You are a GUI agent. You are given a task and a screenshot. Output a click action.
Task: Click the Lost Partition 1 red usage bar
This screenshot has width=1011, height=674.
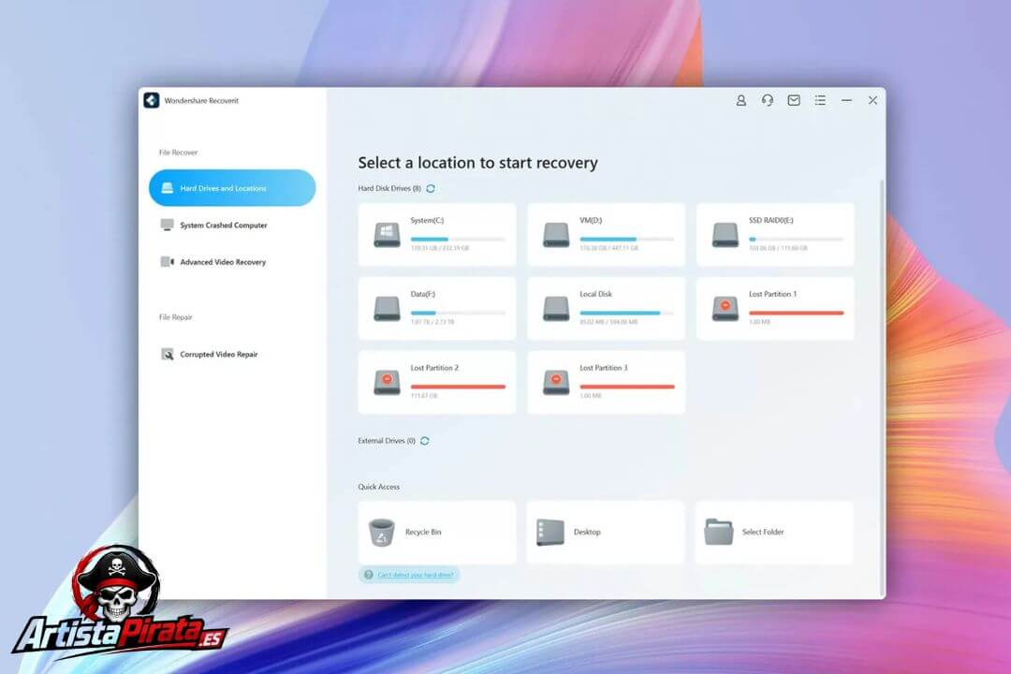tap(797, 313)
